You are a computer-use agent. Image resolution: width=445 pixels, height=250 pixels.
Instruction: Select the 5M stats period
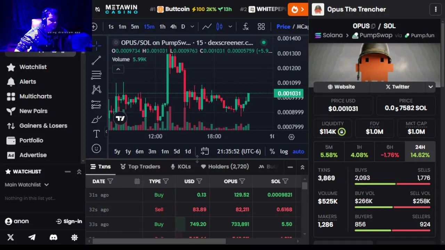tap(329, 151)
